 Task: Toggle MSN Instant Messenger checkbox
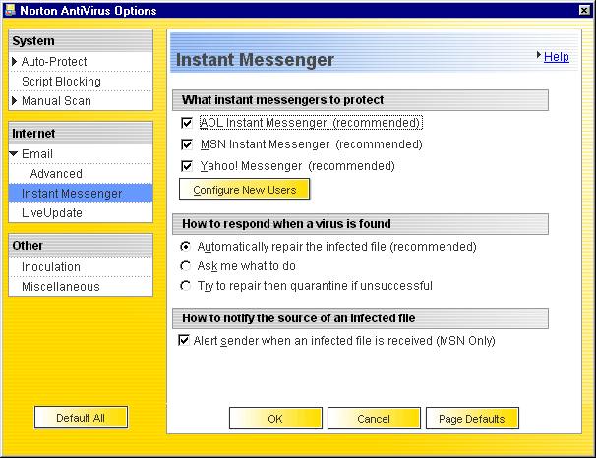coord(187,144)
